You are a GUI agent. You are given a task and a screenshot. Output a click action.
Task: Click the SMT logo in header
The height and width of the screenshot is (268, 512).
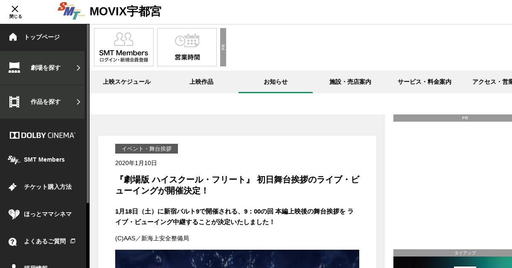(72, 11)
